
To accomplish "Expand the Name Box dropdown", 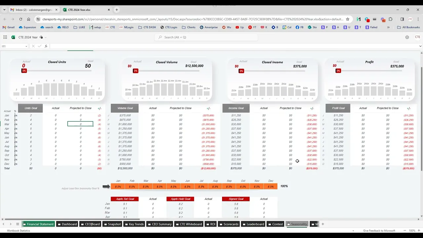I will pos(26,46).
